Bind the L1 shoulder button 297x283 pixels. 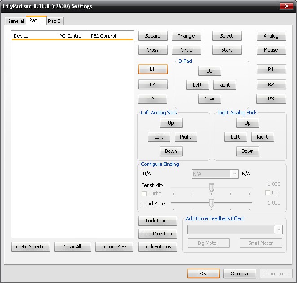[x=153, y=69]
